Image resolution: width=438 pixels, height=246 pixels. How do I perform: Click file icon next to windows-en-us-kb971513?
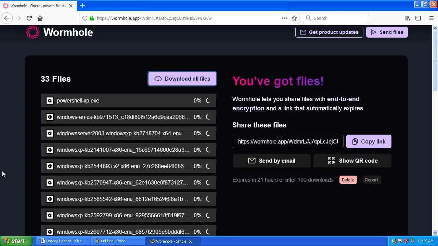point(50,117)
